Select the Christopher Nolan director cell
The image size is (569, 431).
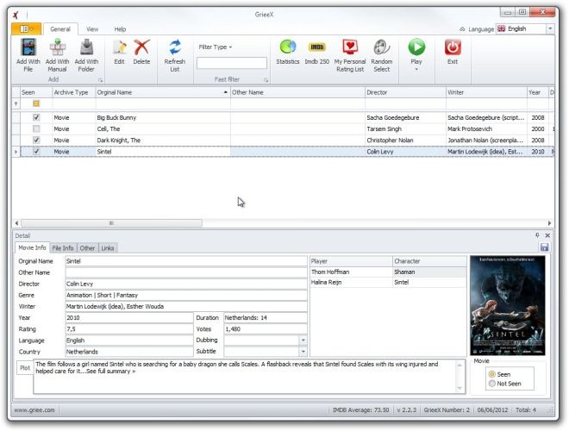[x=405, y=141]
